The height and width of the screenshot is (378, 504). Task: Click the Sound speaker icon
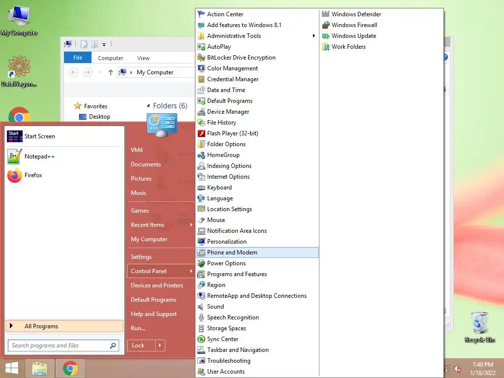[x=201, y=307]
